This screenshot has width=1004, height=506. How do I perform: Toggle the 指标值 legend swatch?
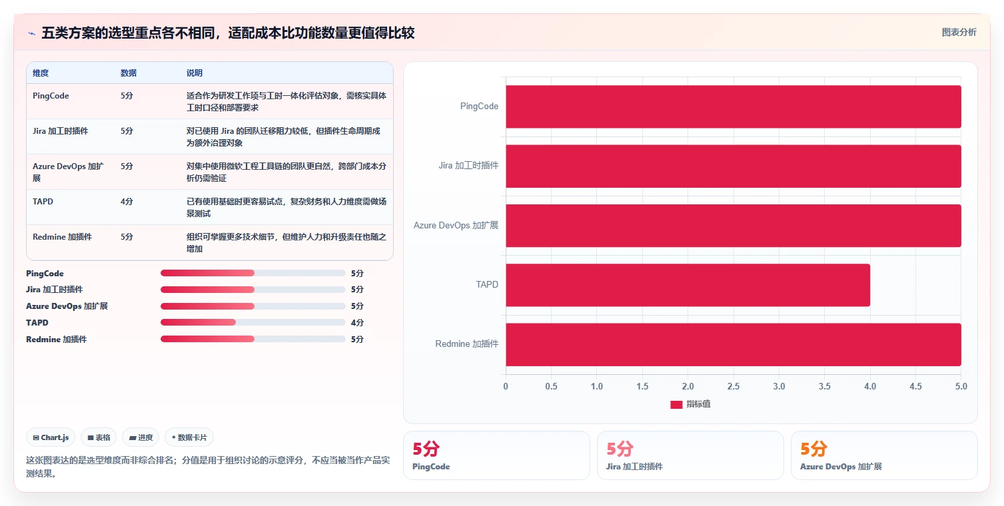[676, 405]
